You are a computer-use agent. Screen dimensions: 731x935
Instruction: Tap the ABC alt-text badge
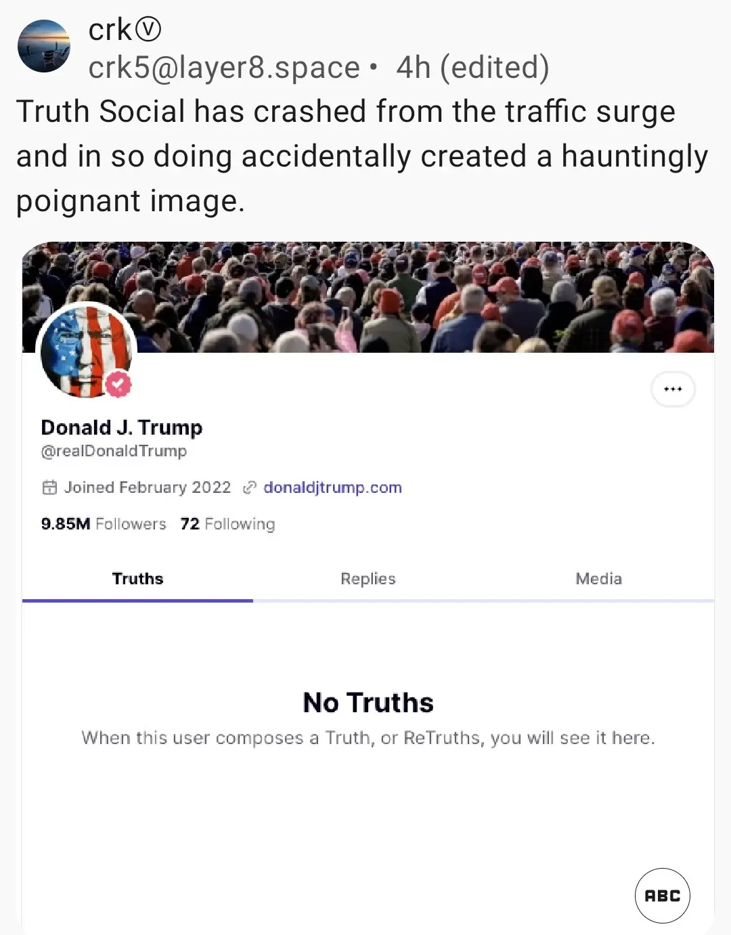pos(663,896)
